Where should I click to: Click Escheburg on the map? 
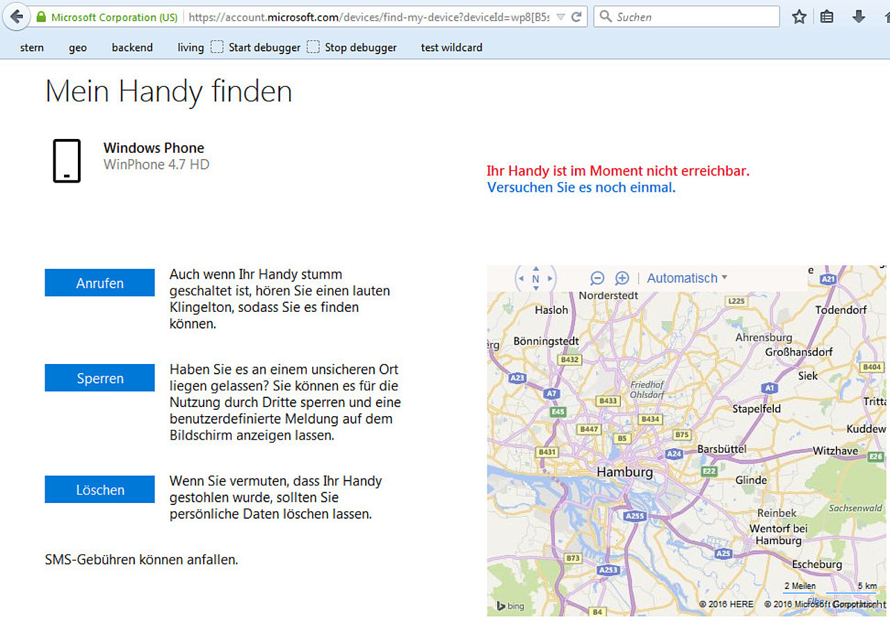817,564
